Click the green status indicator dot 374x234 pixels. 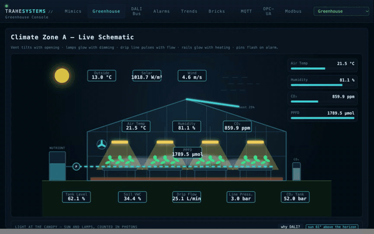click(6, 6)
